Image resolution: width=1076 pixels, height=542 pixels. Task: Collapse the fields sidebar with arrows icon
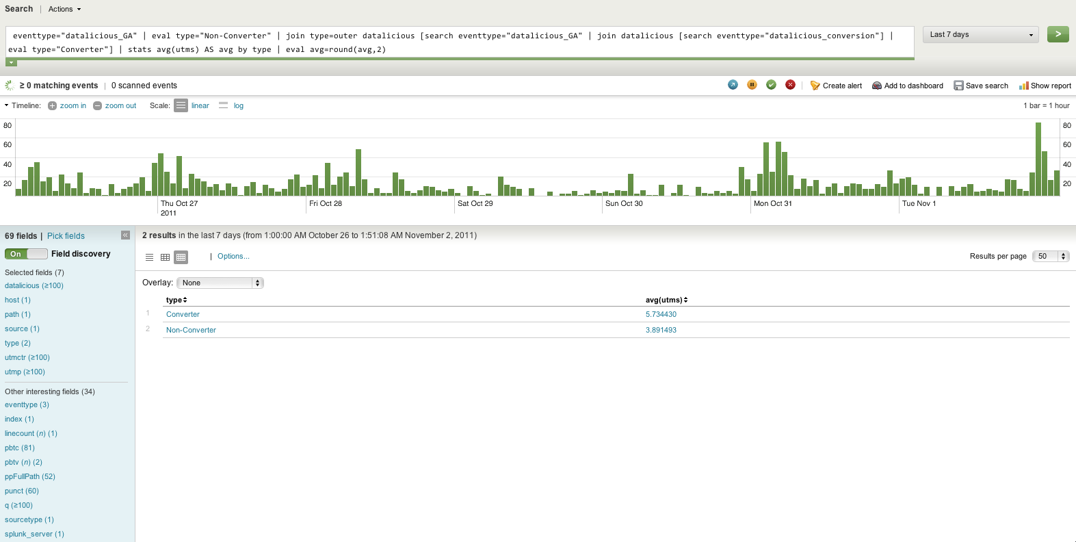click(x=125, y=235)
